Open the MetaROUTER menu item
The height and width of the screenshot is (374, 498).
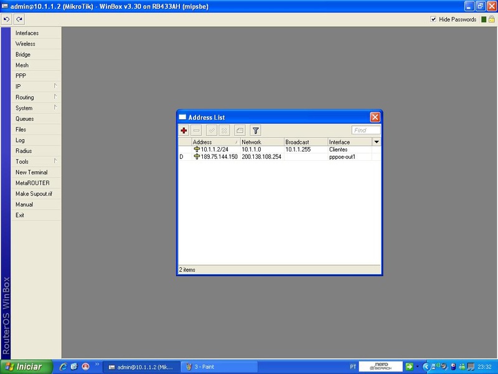click(x=36, y=183)
